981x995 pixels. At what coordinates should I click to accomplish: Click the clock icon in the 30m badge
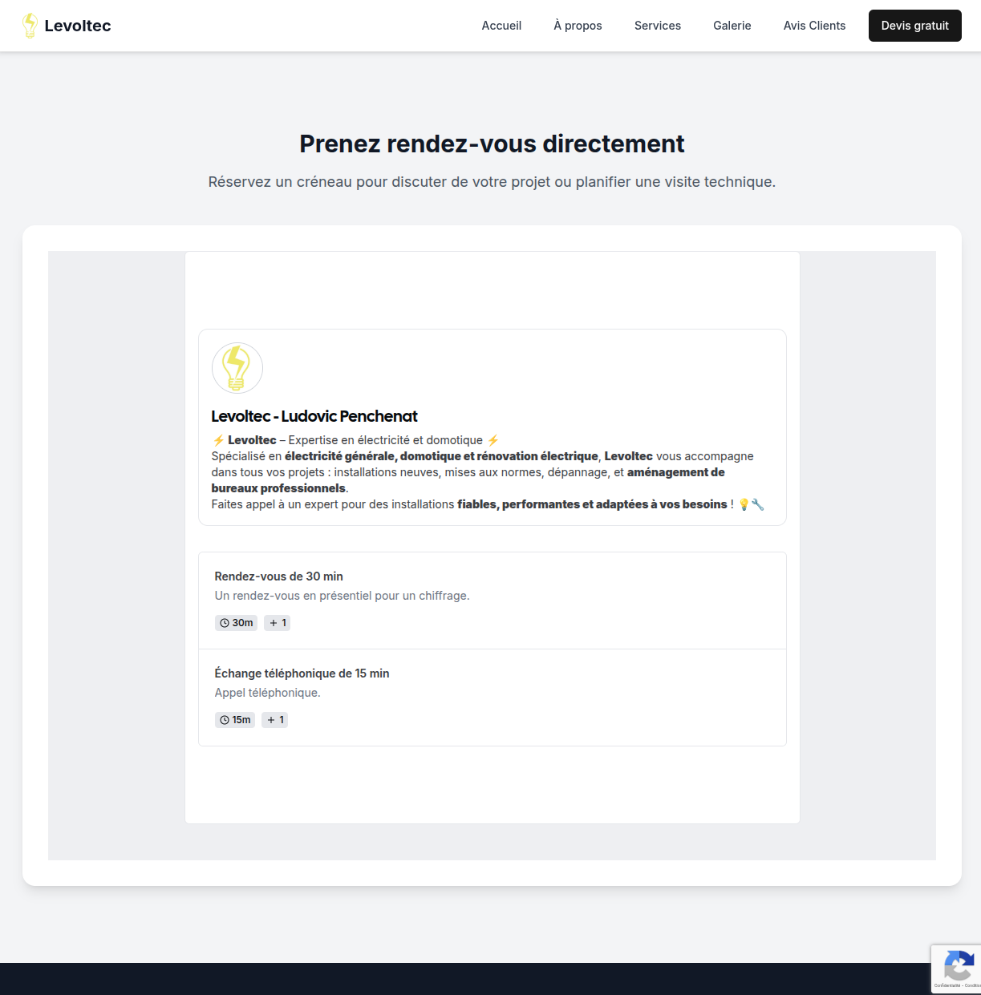[x=225, y=622]
